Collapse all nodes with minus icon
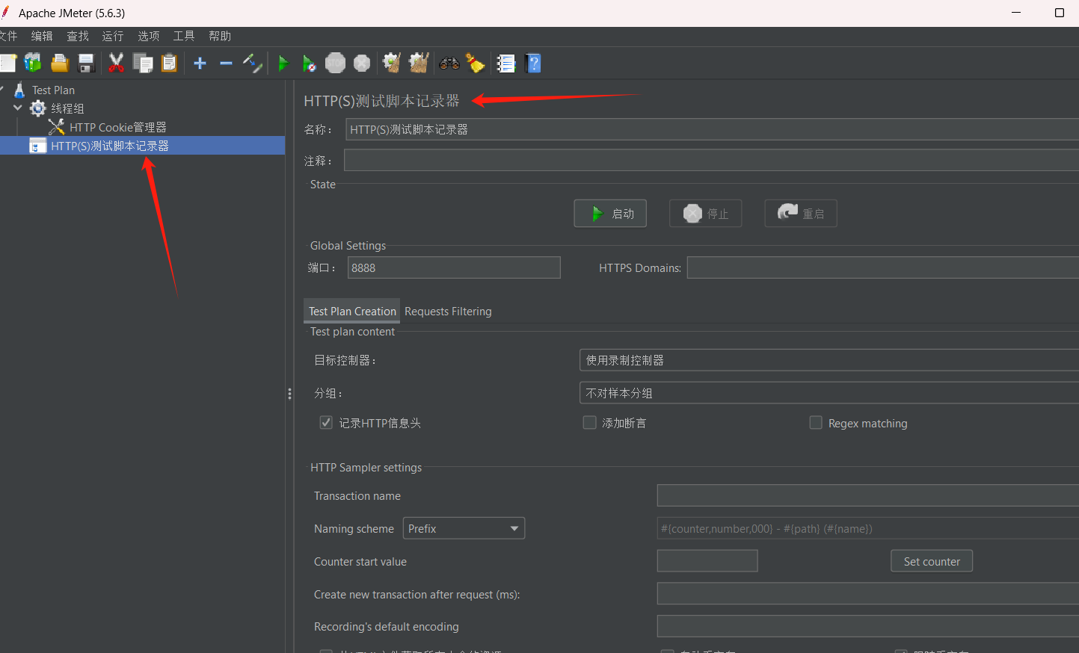 (226, 64)
